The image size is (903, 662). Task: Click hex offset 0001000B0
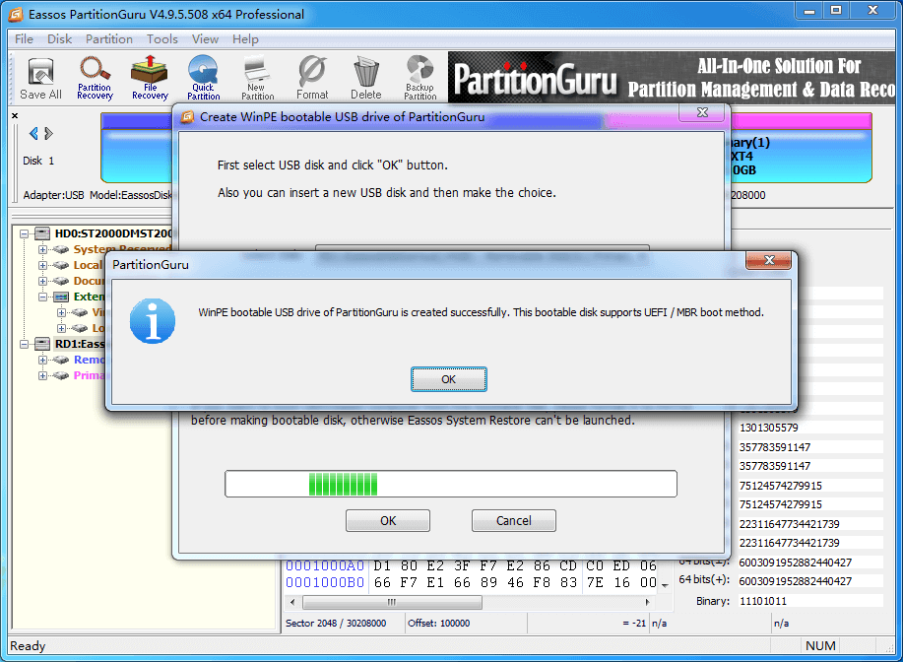[325, 582]
